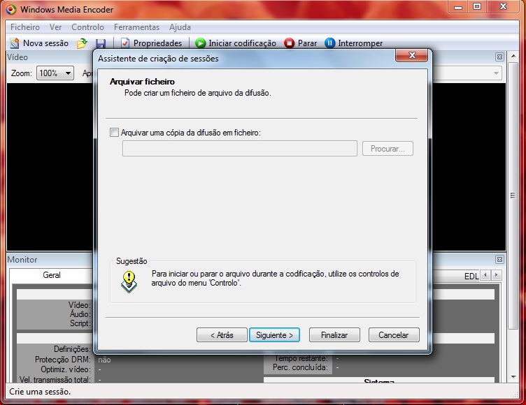The height and width of the screenshot is (405, 526).
Task: Click the Nova sessão toolbar icon
Action: pos(15,43)
